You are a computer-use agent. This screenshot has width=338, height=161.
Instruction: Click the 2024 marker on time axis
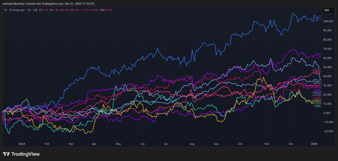pyautogui.click(x=22, y=144)
